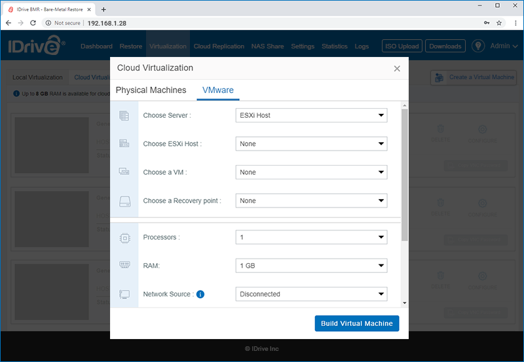
Task: Open the Choose a VM dropdown
Action: click(312, 172)
